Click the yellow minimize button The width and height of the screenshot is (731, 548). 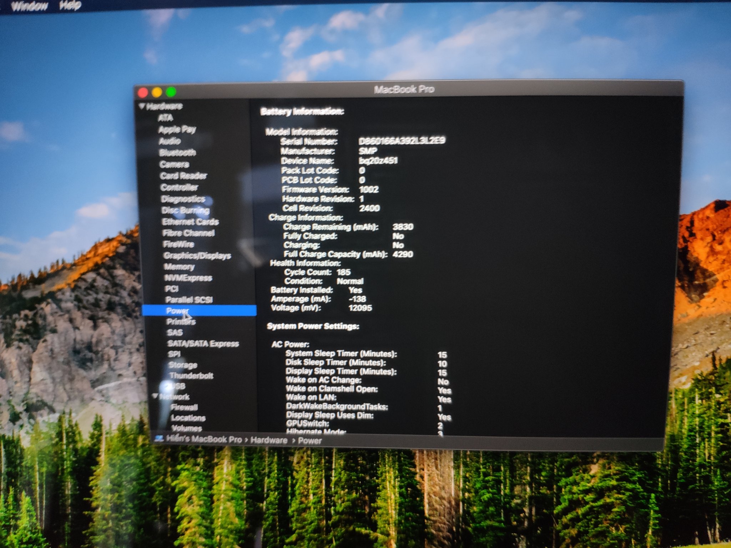tap(157, 92)
